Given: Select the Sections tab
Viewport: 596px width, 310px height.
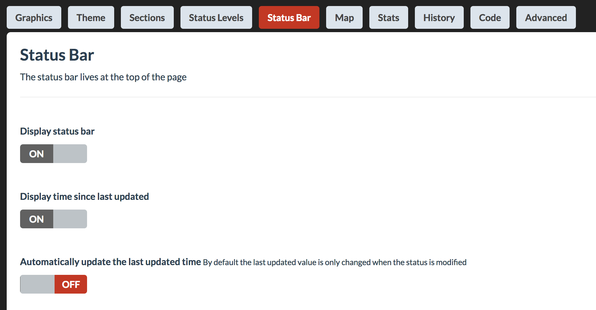Looking at the screenshot, I should (x=147, y=17).
